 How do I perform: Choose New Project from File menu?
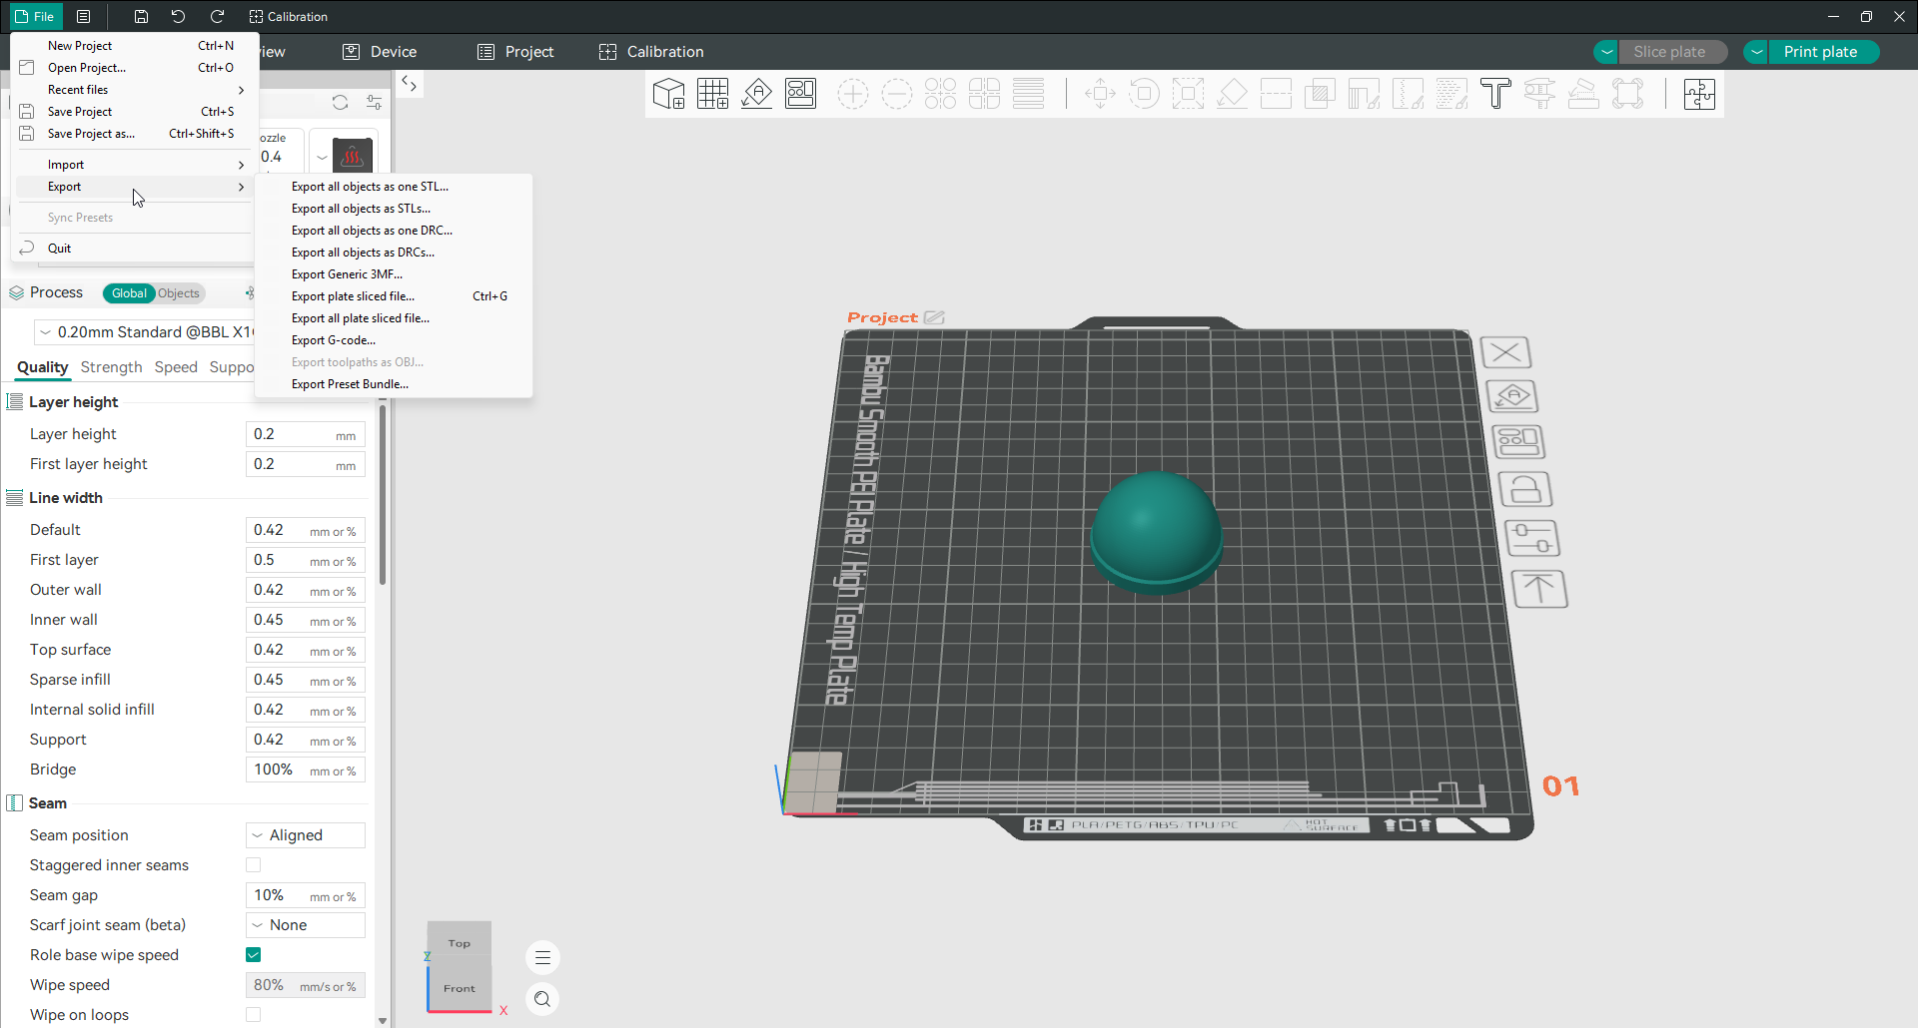point(135,46)
